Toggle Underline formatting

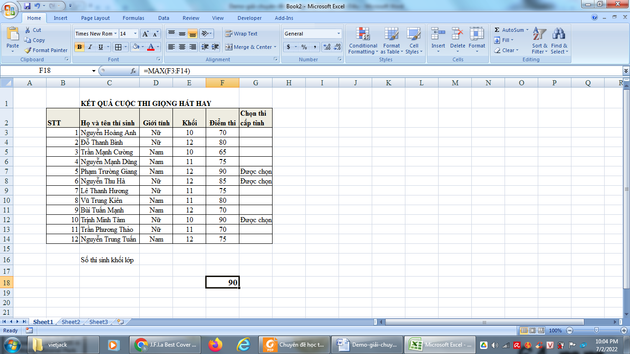(x=101, y=47)
